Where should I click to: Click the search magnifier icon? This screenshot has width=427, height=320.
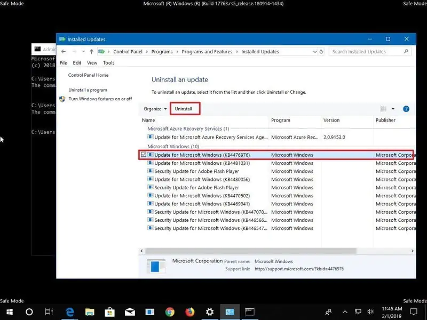click(x=406, y=52)
